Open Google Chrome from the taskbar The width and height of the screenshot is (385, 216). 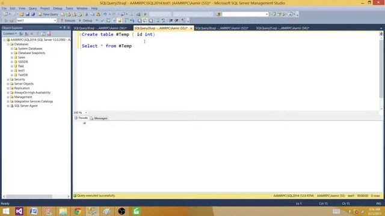(x=78, y=211)
